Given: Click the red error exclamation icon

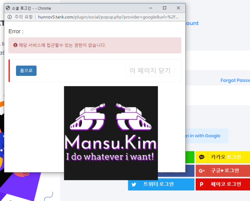Looking at the screenshot, I should pos(15,45).
